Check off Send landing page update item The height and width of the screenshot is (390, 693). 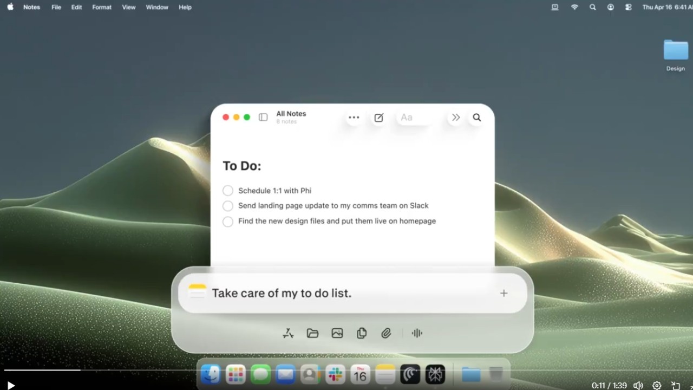[x=228, y=206]
